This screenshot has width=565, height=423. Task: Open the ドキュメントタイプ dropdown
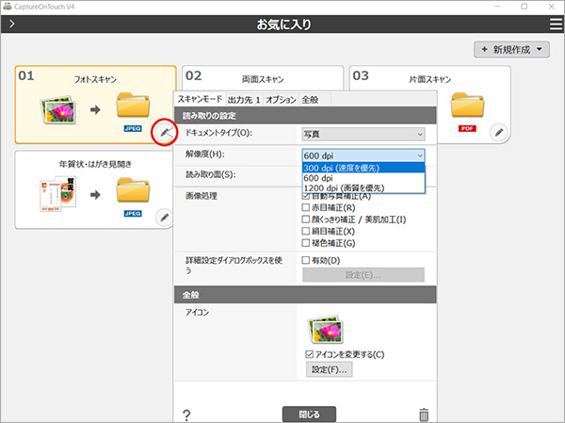click(x=363, y=134)
